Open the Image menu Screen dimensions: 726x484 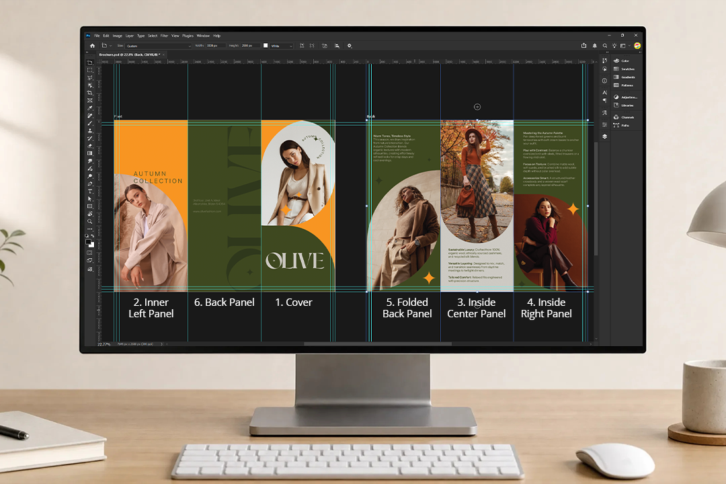tap(118, 36)
